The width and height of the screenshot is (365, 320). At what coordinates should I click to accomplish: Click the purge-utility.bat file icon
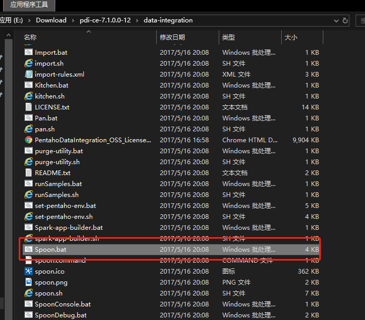point(29,151)
